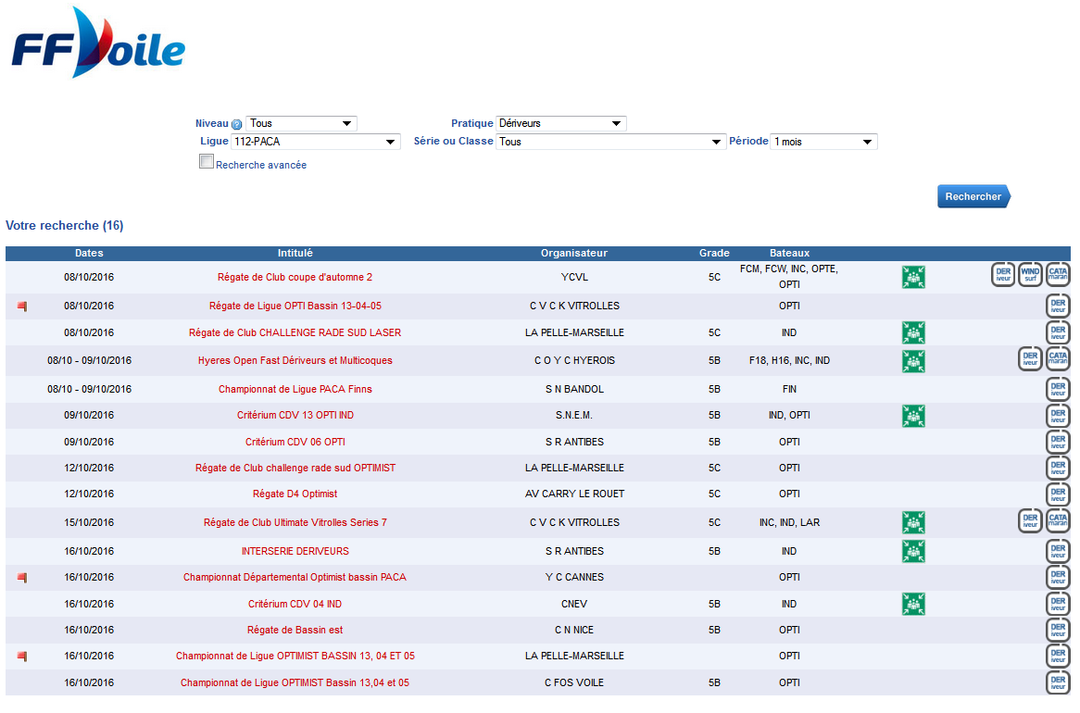Click the DER icon for Régate de Ligue OPTI Bassin 13-04-05
1080x713 pixels.
1058,306
